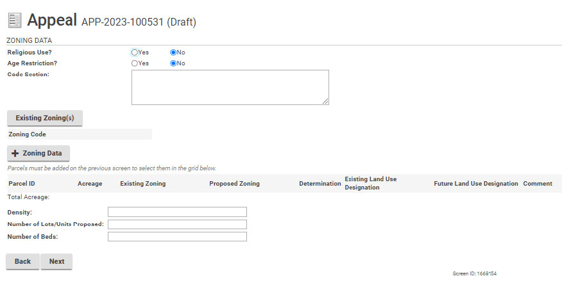The width and height of the screenshot is (562, 299).
Task: Click inside the Code Section text area
Action: 230,87
